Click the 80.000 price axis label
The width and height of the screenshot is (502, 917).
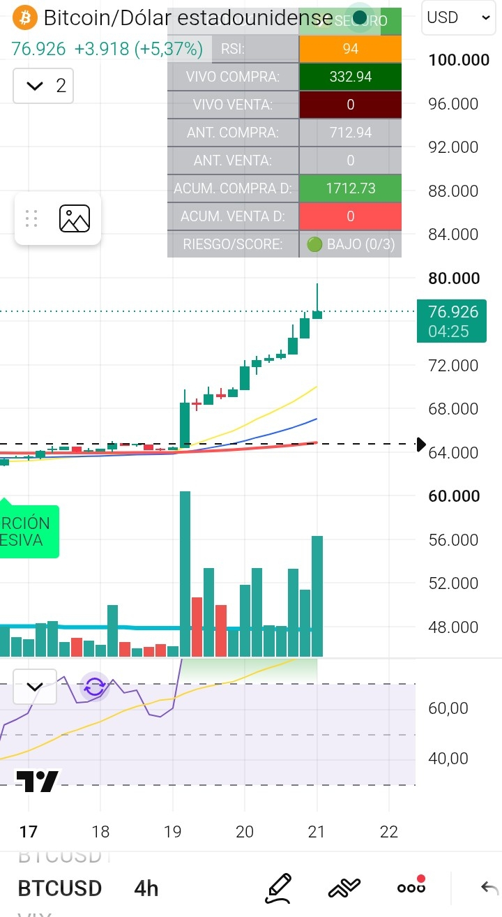(454, 278)
